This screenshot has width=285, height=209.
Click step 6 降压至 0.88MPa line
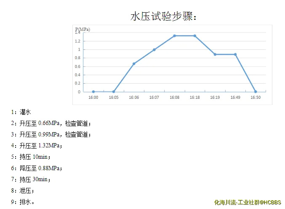pyautogui.click(x=37, y=168)
